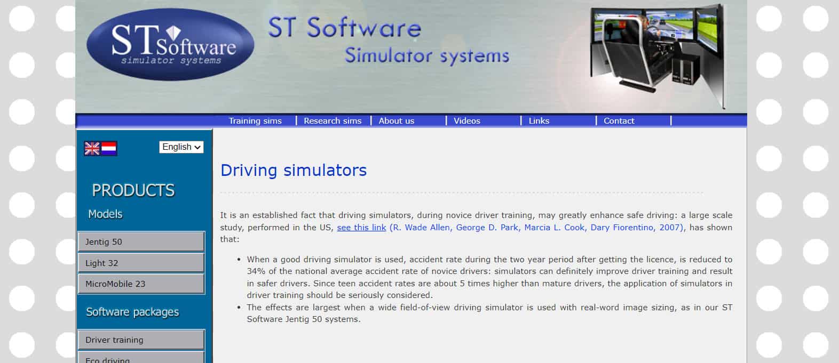839x363 pixels.
Task: Click the 'PRODUCTS' sidebar heading
Action: [x=133, y=190]
